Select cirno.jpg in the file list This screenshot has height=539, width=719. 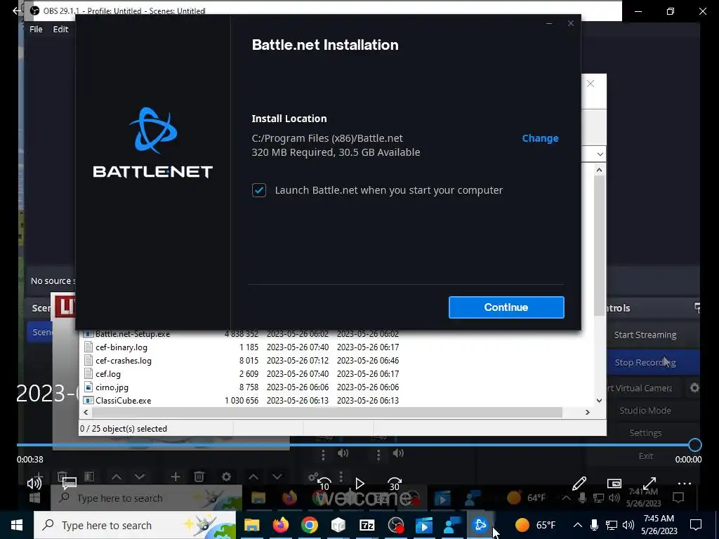click(112, 387)
